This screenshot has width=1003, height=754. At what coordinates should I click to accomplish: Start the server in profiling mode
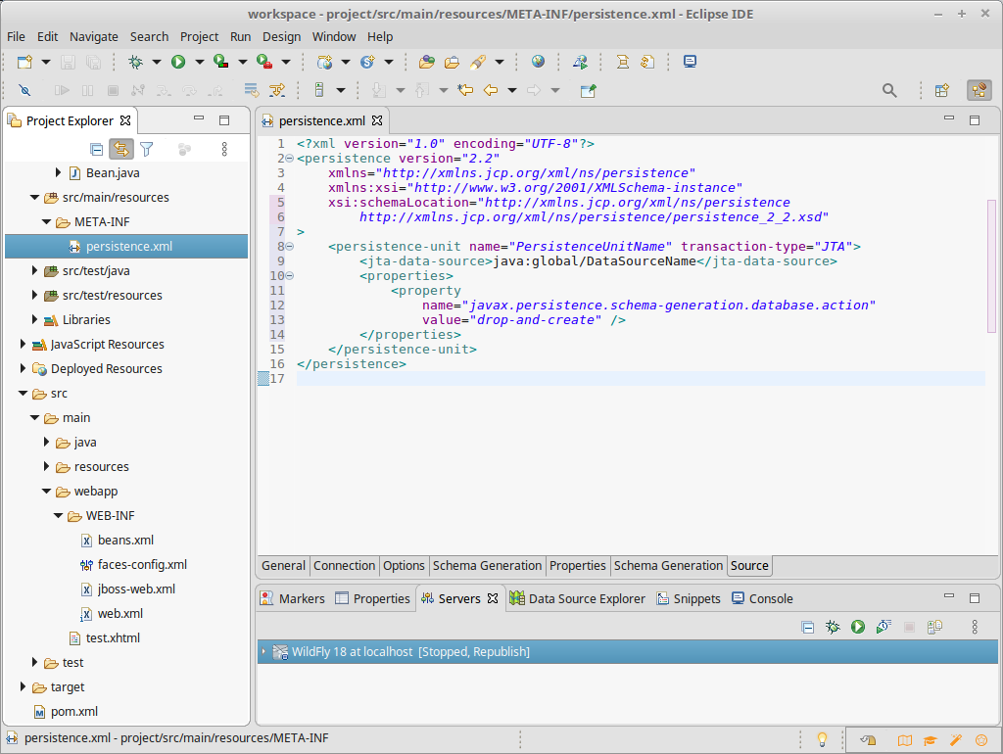click(883, 627)
